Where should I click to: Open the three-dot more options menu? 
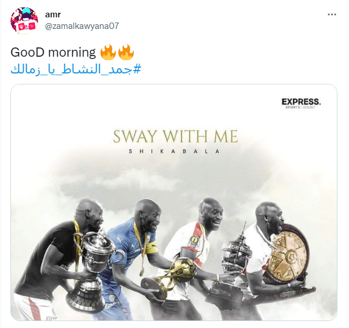[x=332, y=14]
